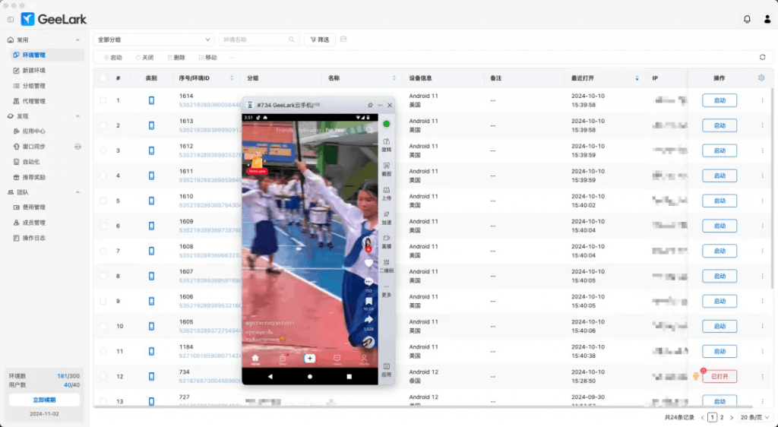Open column settings gear in table header
This screenshot has height=427, width=778.
[x=761, y=77]
